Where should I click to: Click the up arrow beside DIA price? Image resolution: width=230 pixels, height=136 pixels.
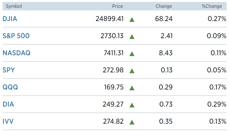(x=132, y=105)
